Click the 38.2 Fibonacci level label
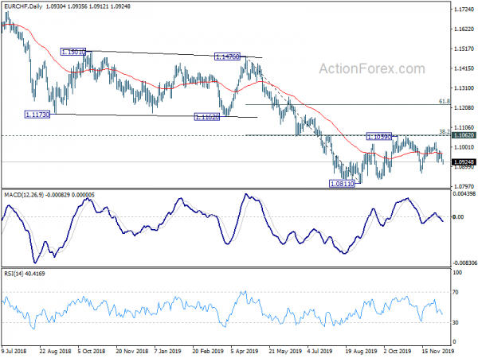This screenshot has width=478, height=358. [x=445, y=131]
